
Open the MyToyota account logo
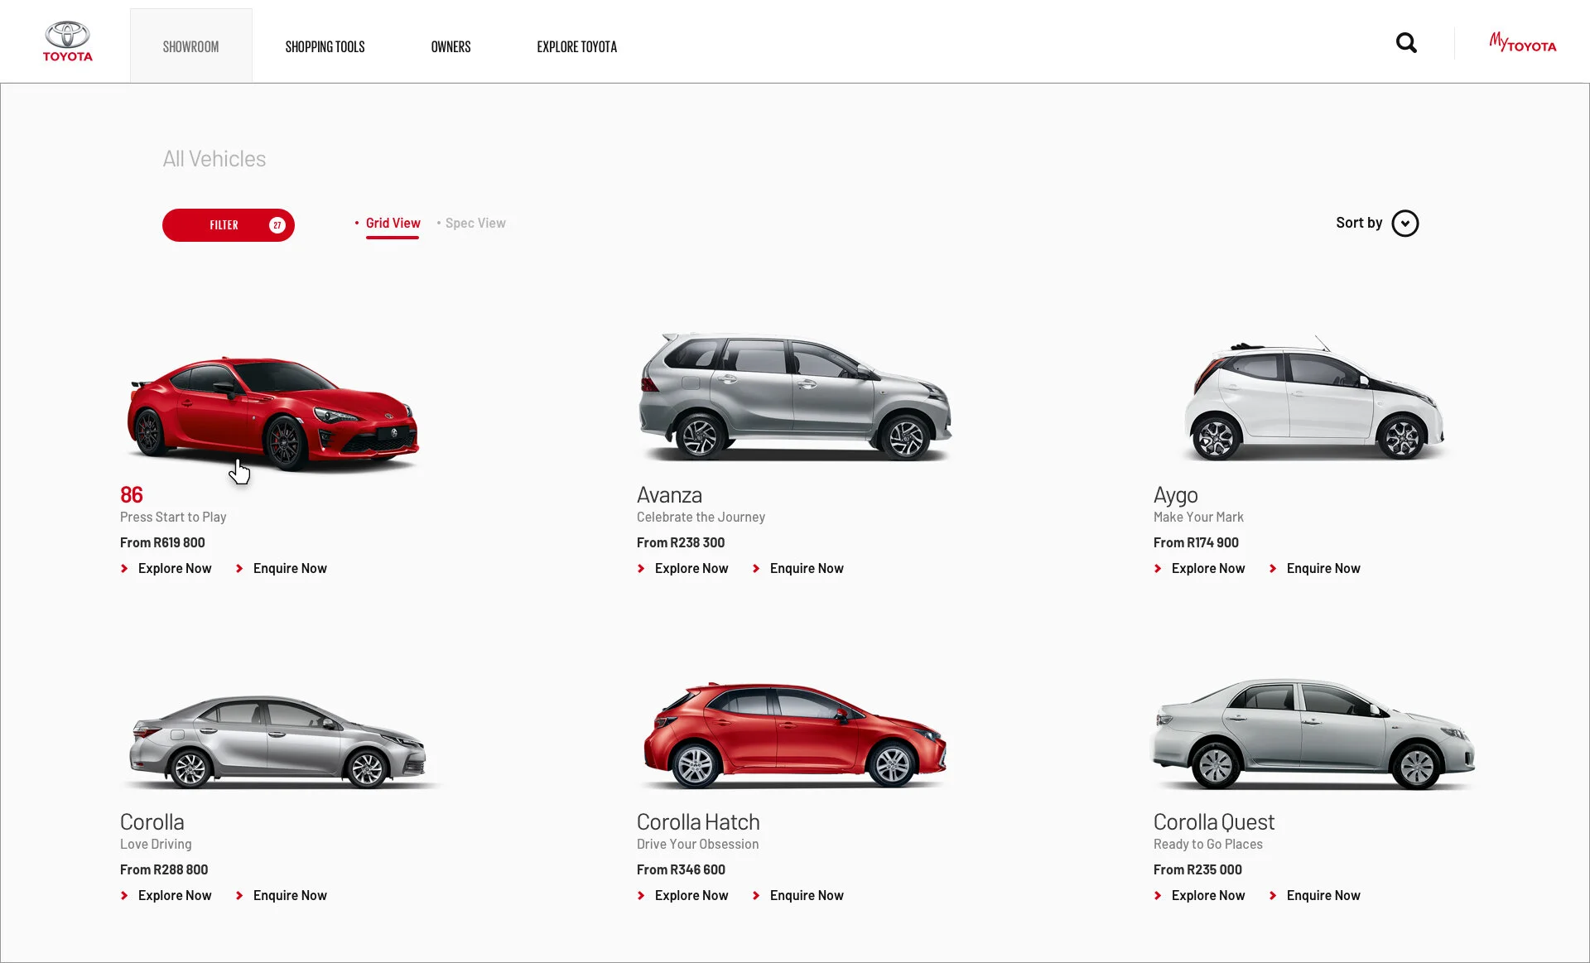pos(1522,42)
